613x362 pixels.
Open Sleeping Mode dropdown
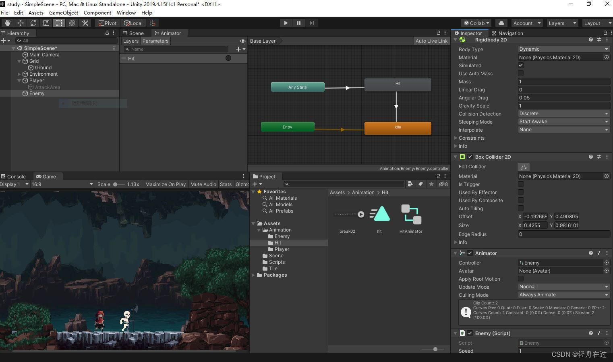pyautogui.click(x=564, y=122)
